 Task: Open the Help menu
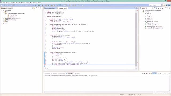(x=40, y=3)
